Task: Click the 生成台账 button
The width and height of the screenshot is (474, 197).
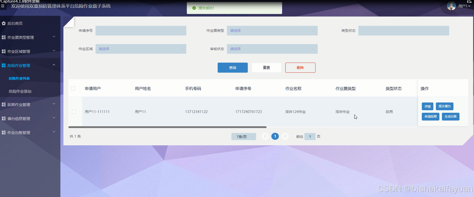Action: coord(451,117)
